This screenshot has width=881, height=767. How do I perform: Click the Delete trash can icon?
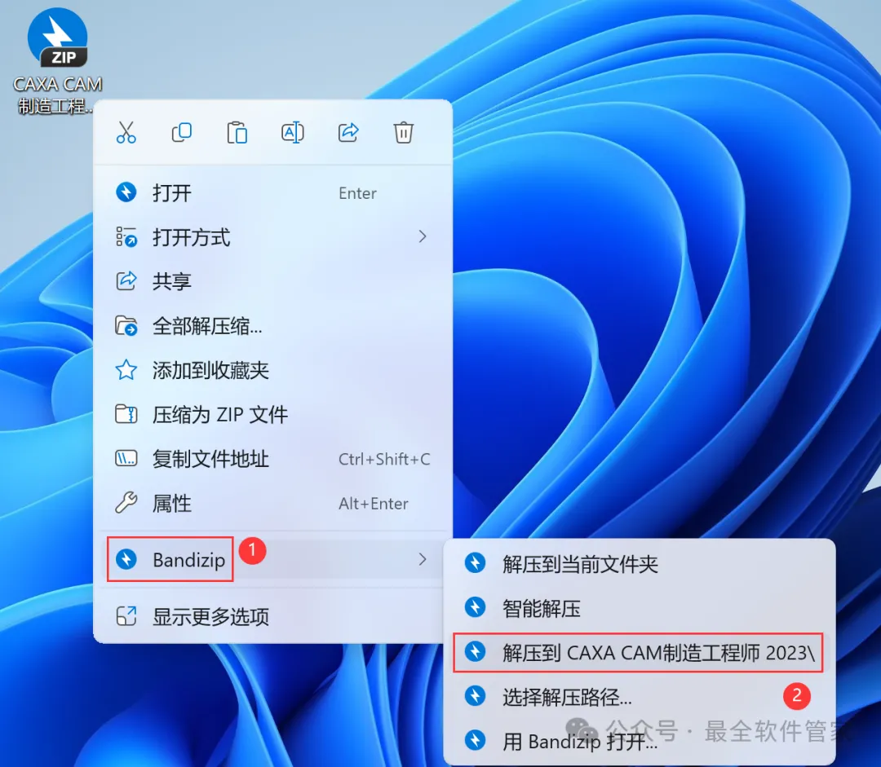(x=404, y=133)
